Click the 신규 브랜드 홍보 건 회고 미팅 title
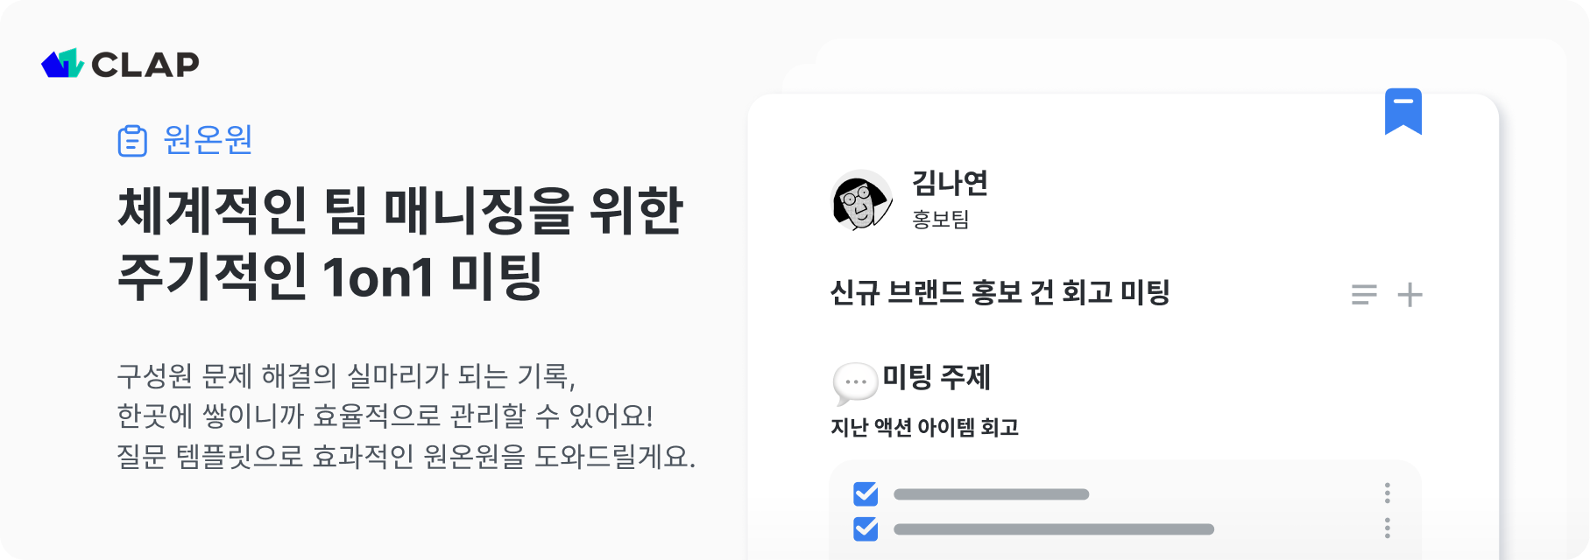Image resolution: width=1590 pixels, height=560 pixels. (1000, 292)
